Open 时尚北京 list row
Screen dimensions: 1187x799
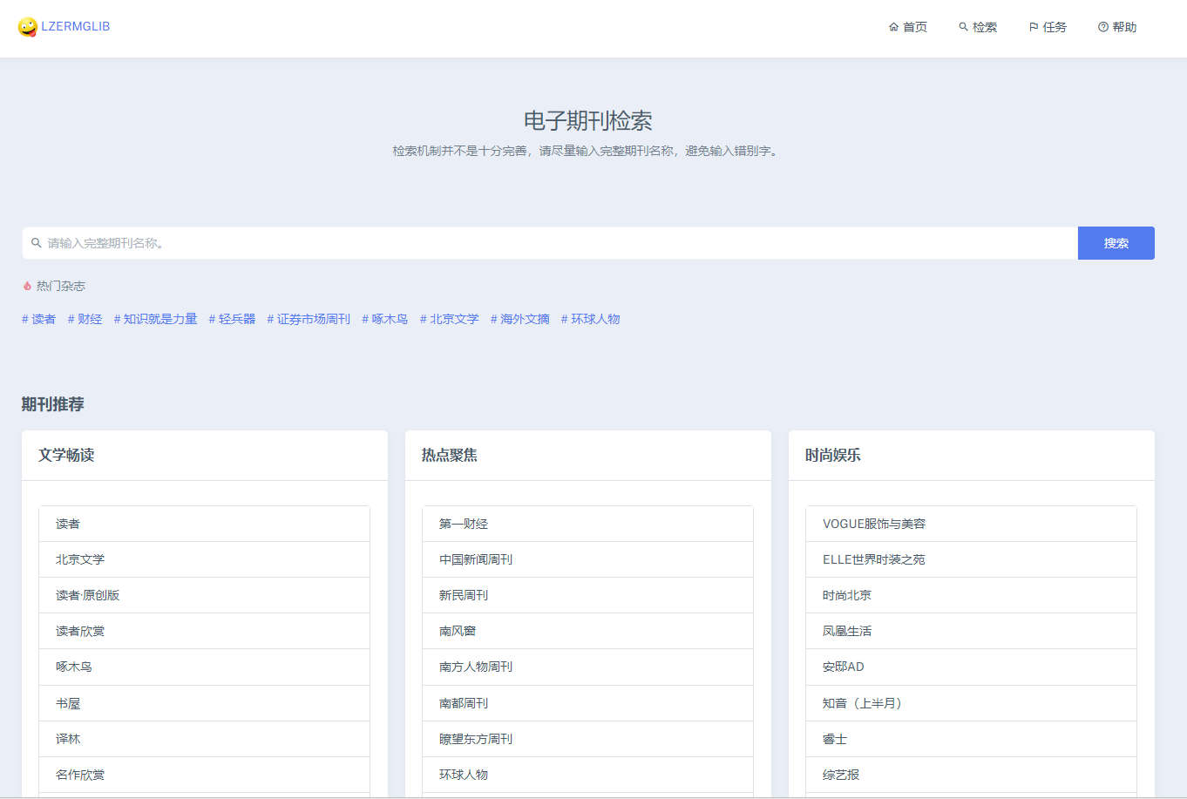pyautogui.click(x=972, y=595)
